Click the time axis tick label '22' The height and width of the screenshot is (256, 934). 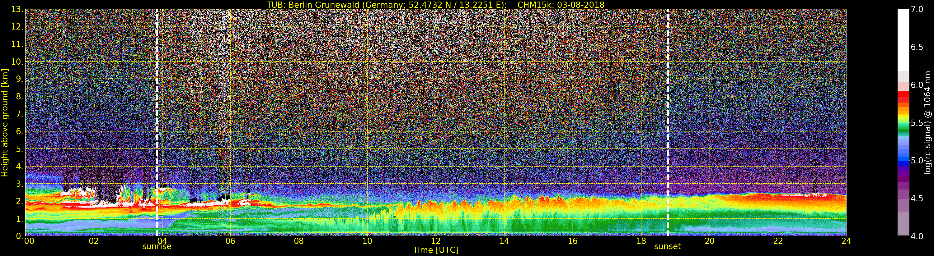778,241
